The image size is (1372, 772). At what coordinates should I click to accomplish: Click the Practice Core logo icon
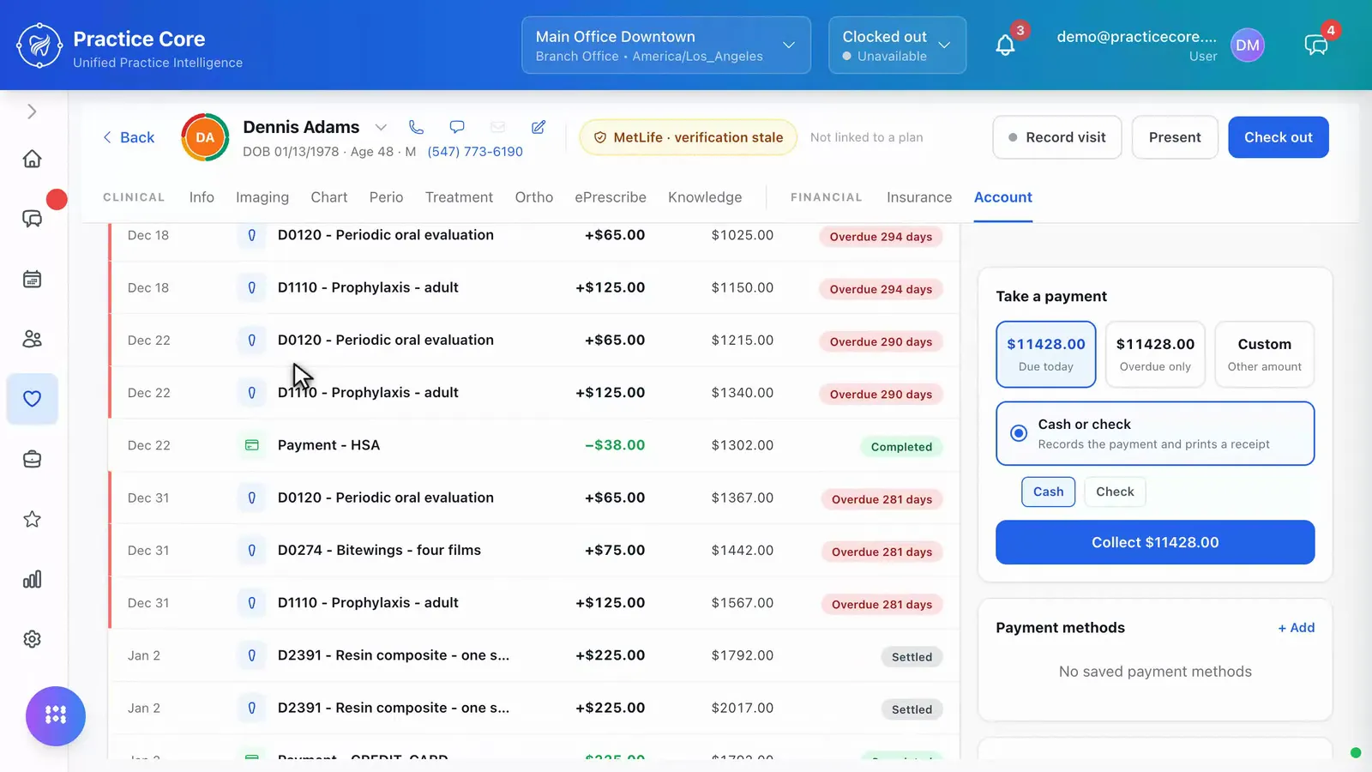point(39,45)
